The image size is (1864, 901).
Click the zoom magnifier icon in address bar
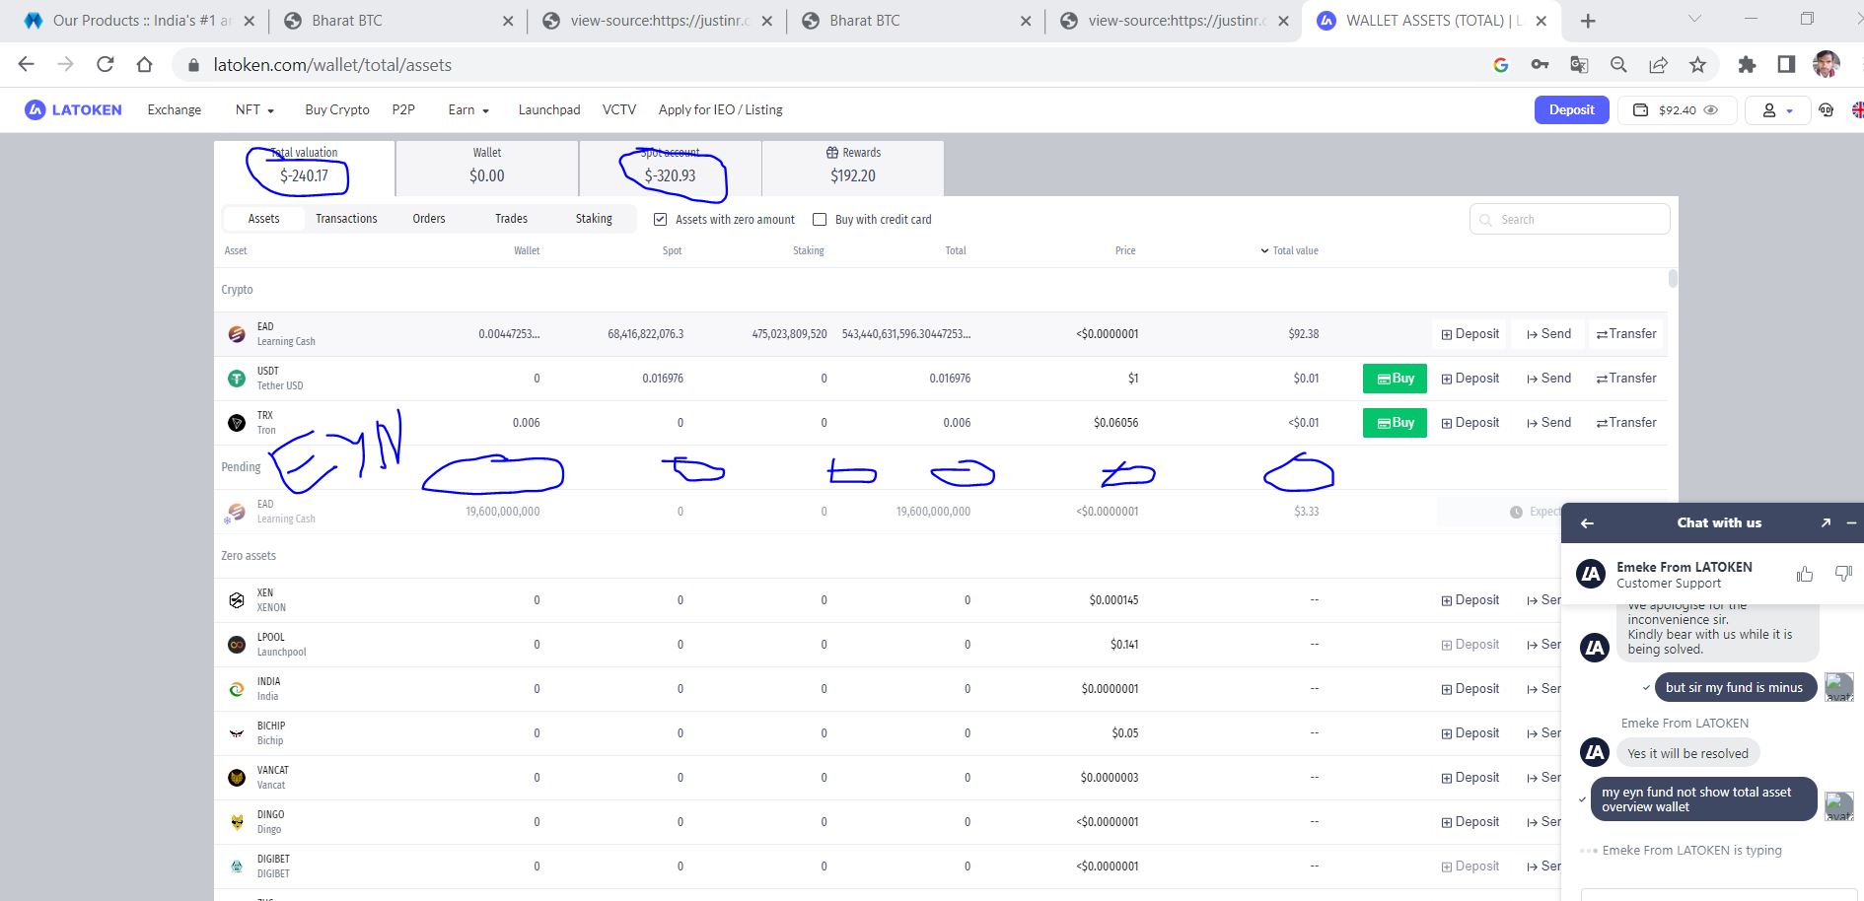point(1618,65)
